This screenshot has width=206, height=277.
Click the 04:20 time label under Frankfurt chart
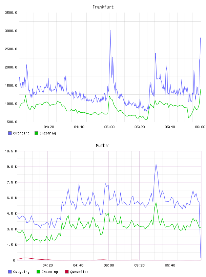point(49,127)
